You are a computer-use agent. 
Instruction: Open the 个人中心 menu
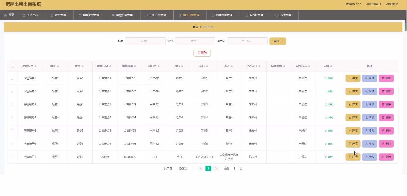click(32, 15)
